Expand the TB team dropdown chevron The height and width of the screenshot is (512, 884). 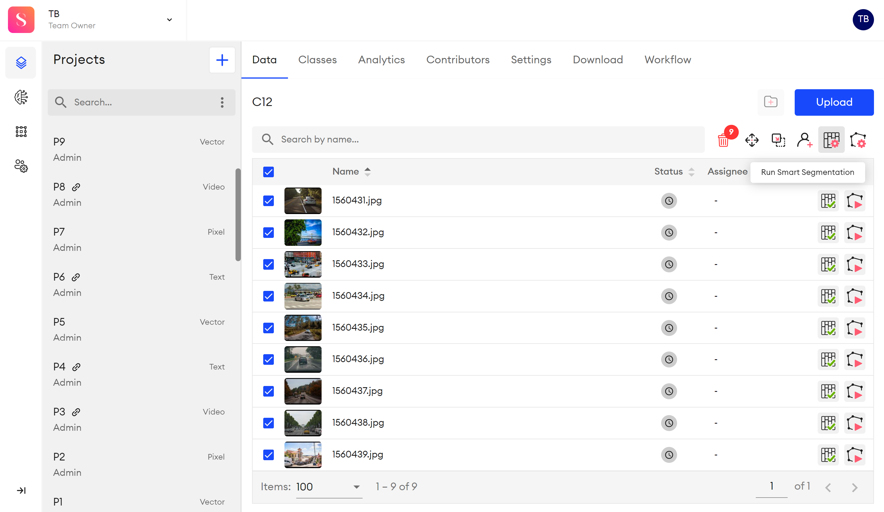169,20
